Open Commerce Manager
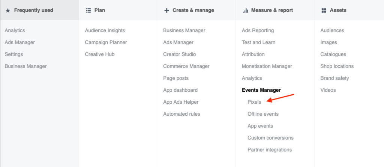Image resolution: width=384 pixels, height=167 pixels. tap(186, 66)
